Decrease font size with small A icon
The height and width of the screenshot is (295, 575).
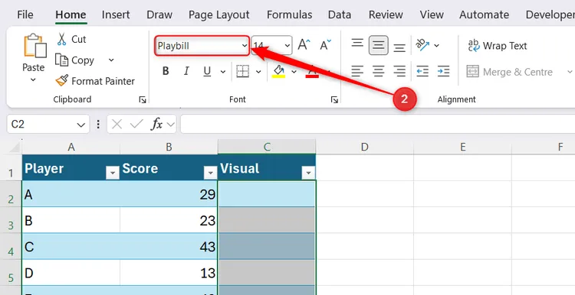(325, 45)
